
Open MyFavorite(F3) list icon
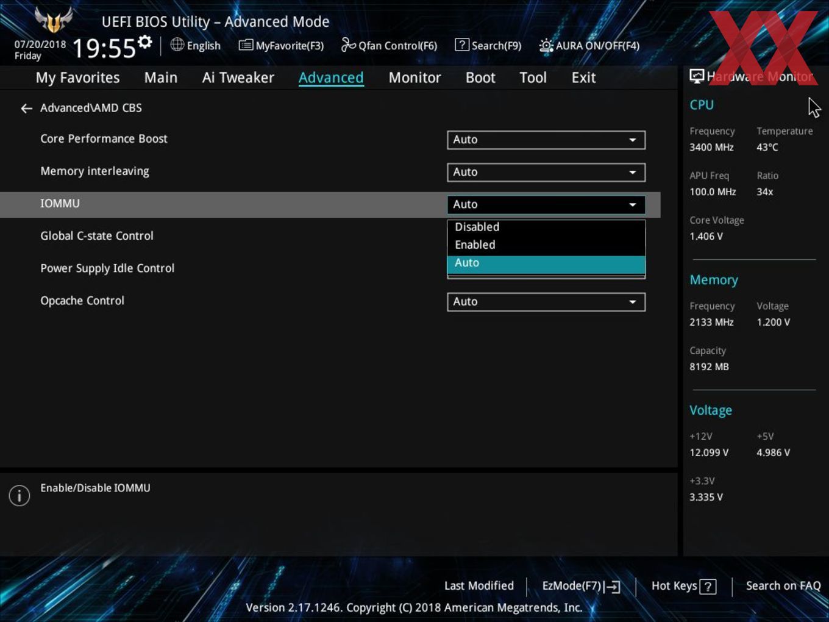pos(246,45)
